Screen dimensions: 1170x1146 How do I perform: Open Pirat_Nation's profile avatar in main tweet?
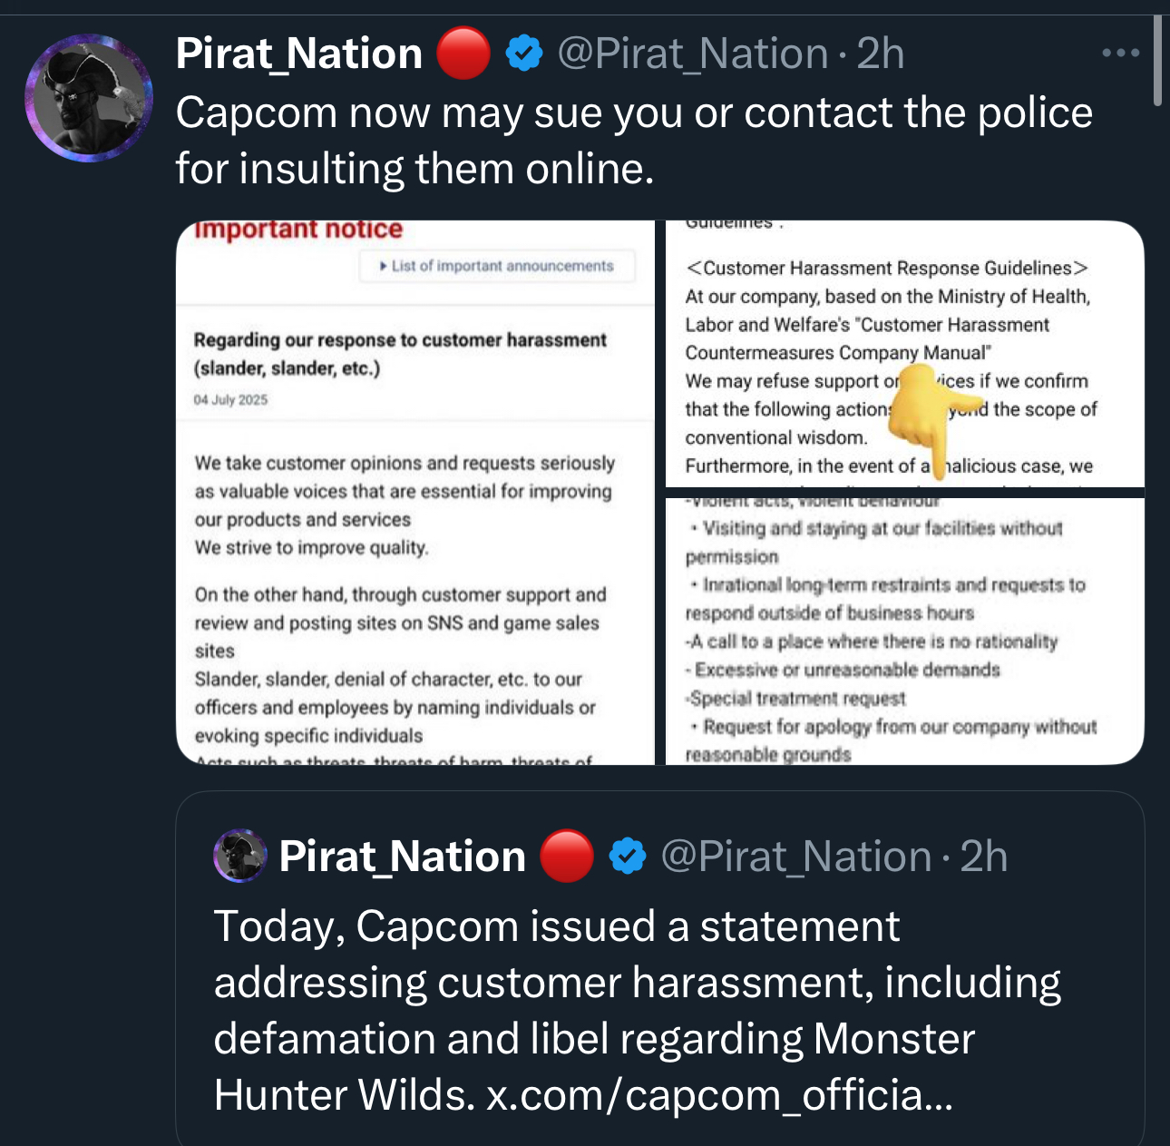[89, 98]
